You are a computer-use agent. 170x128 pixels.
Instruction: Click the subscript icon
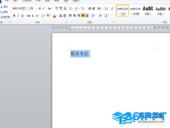(x=33, y=16)
